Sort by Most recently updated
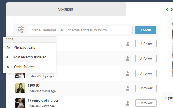This screenshot has width=173, height=108. click(29, 57)
